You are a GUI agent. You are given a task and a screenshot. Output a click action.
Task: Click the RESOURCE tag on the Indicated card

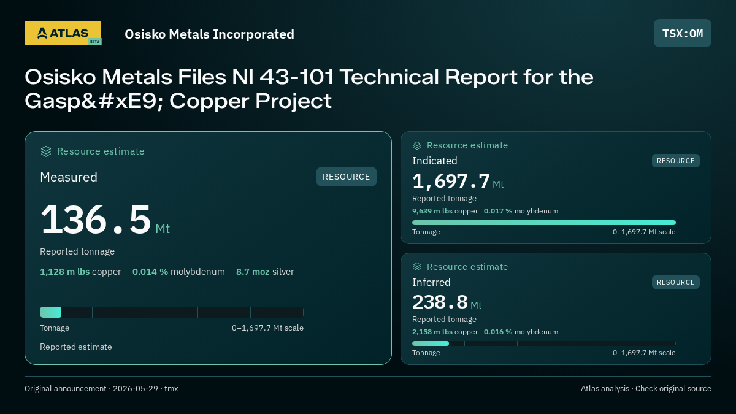[x=676, y=161]
